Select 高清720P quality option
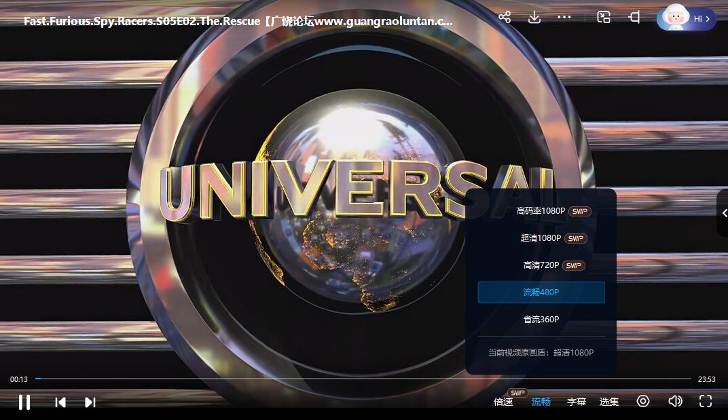728x420 pixels. point(541,265)
